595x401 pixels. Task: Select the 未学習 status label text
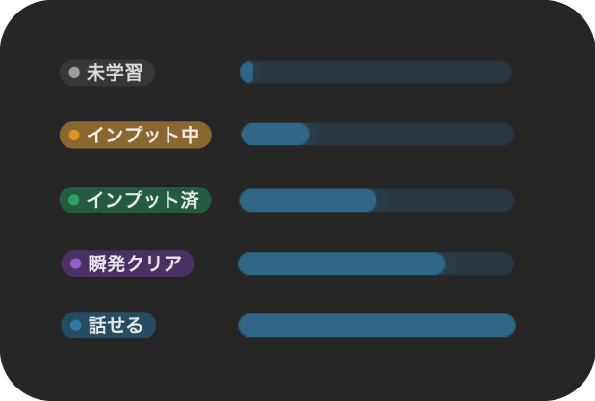click(x=114, y=72)
